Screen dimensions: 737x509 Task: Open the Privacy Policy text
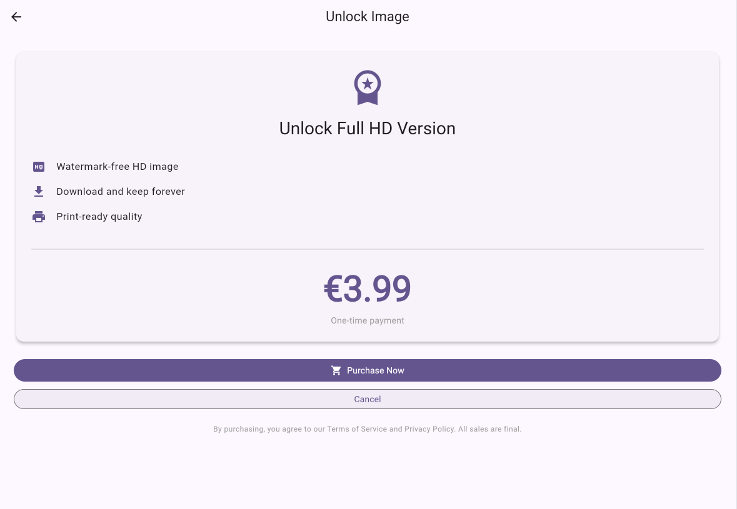429,429
